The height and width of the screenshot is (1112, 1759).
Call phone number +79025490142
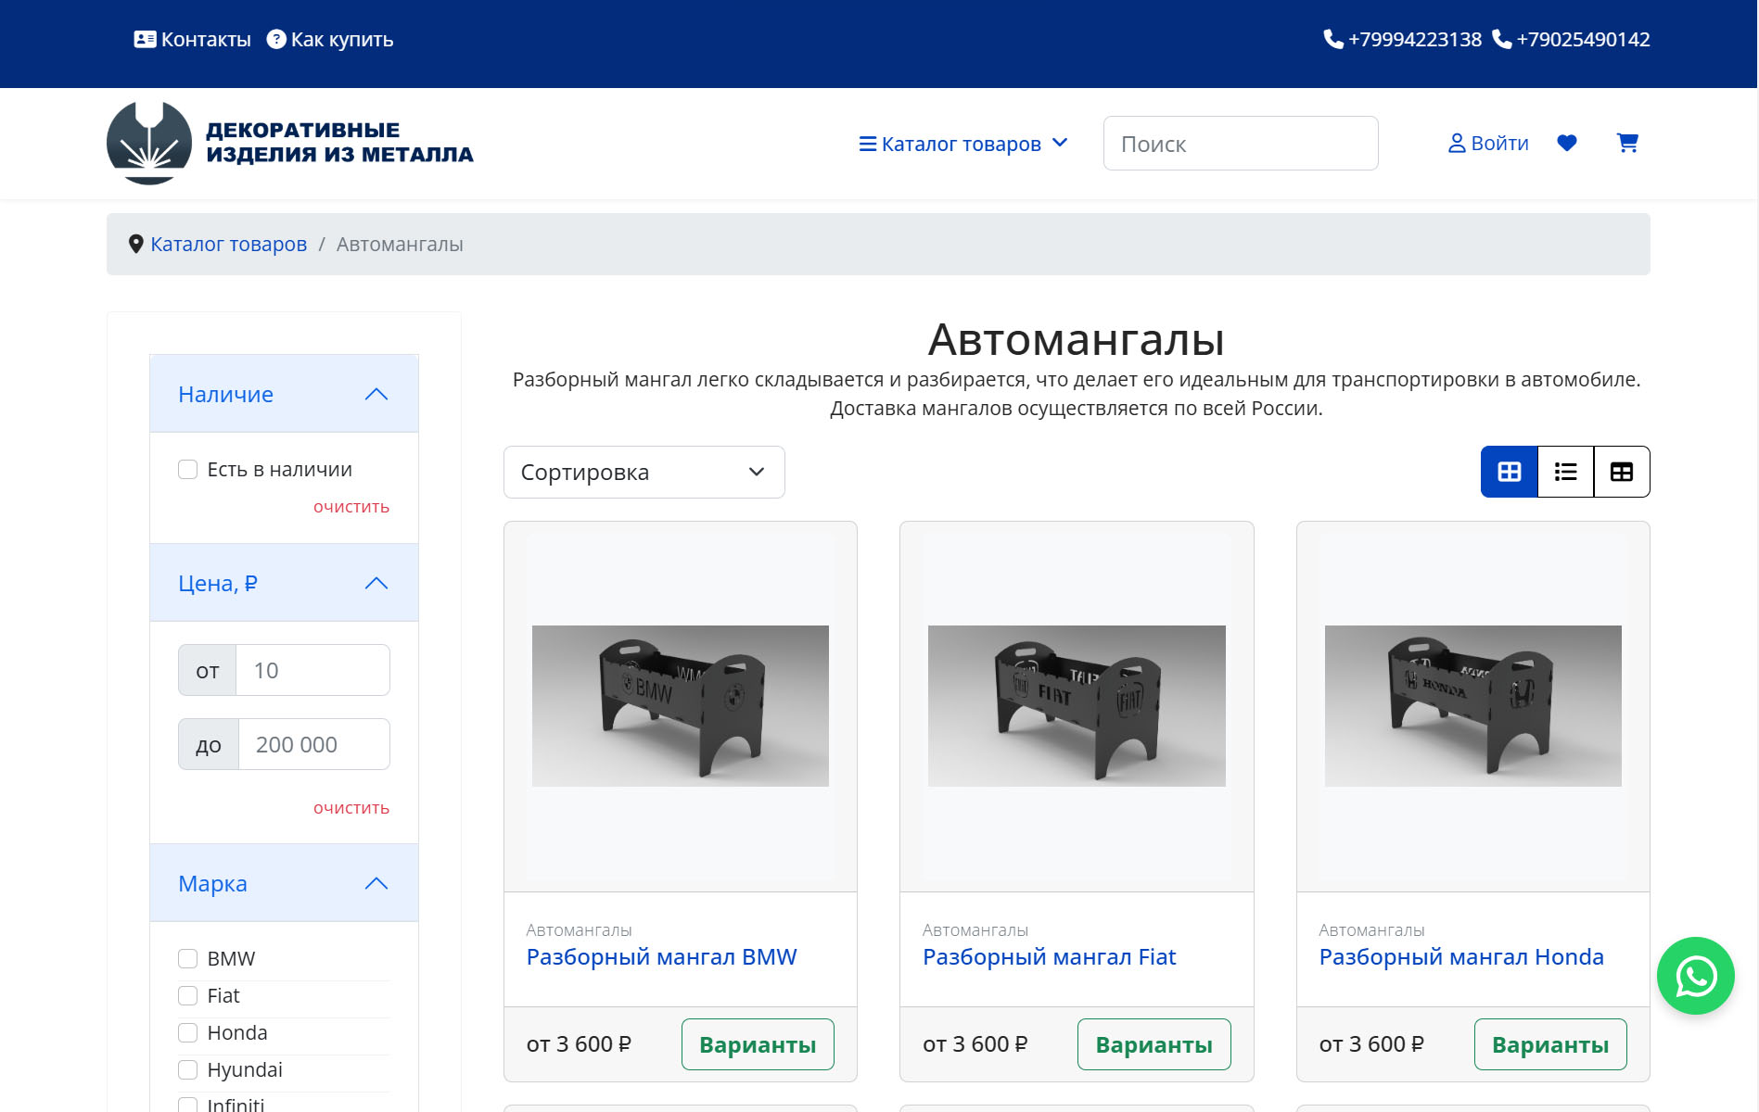[x=1571, y=39]
